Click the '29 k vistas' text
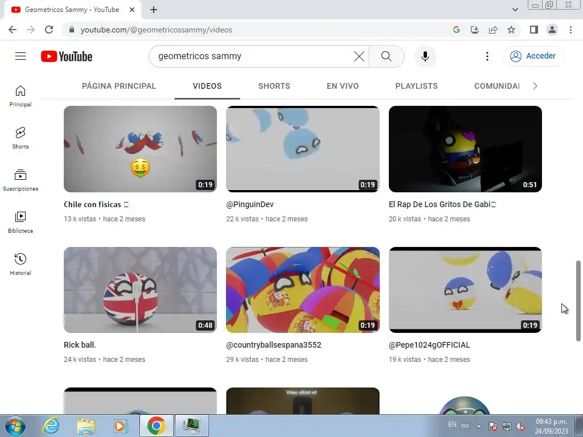 point(243,360)
